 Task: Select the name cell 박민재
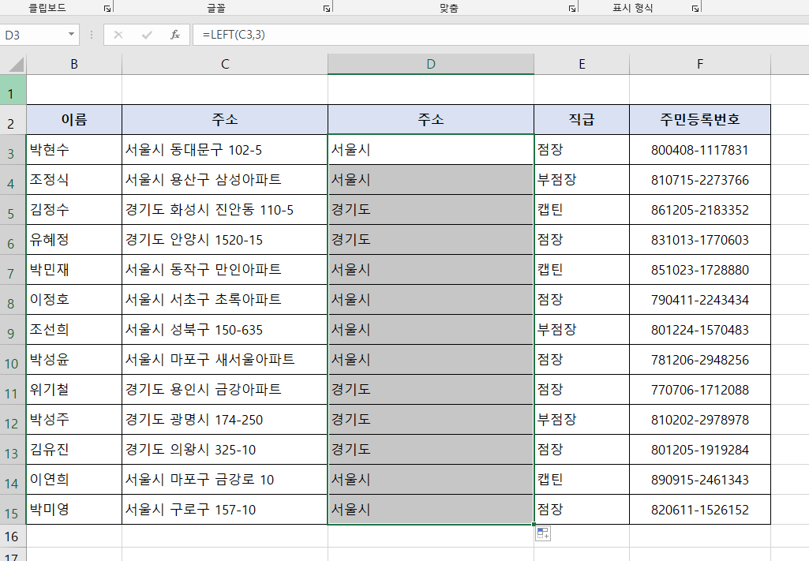(74, 270)
